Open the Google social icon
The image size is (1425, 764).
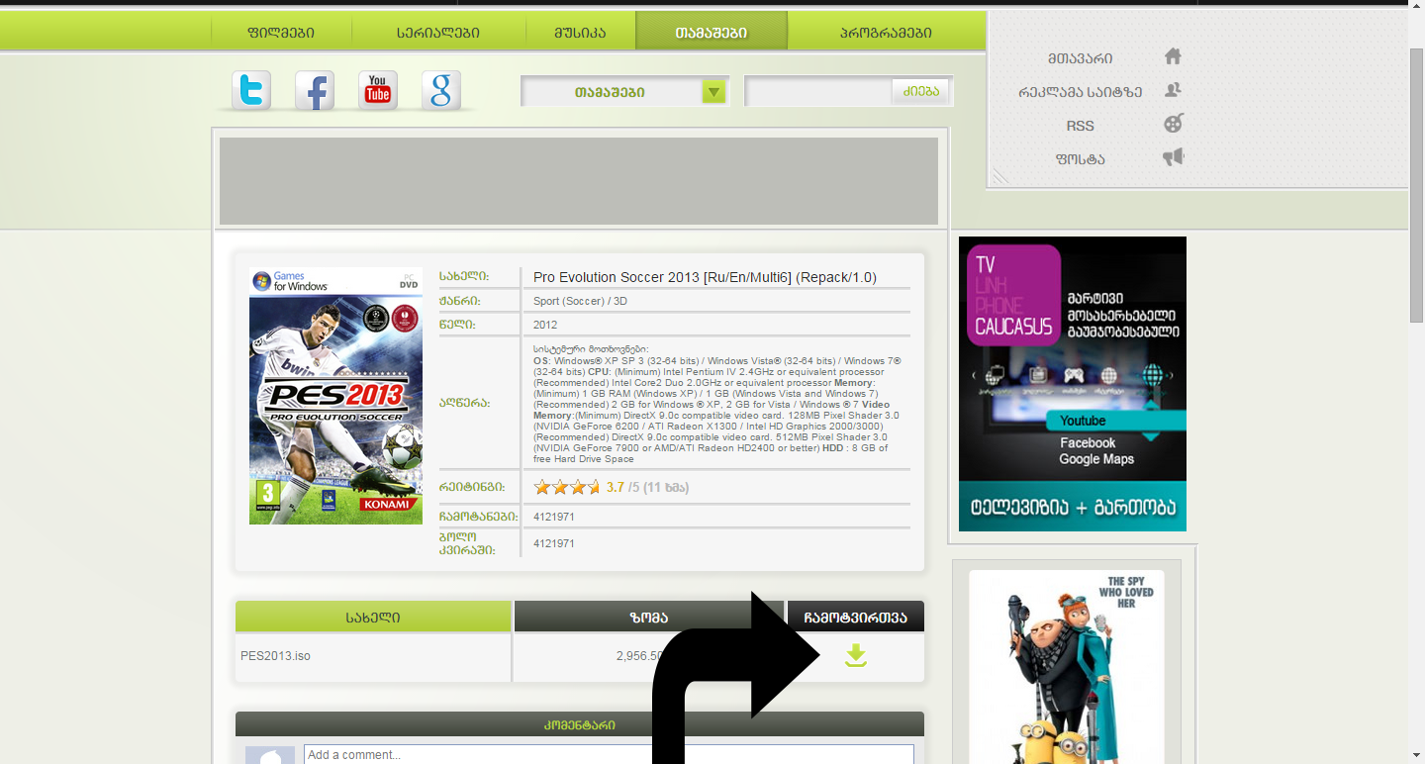(x=441, y=91)
